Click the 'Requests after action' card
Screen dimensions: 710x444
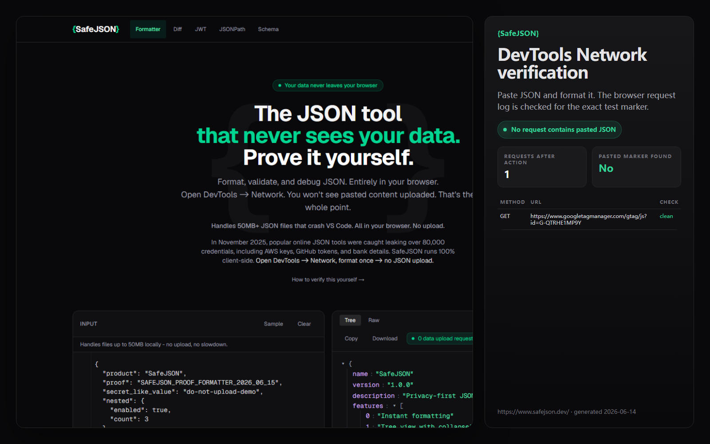tap(542, 167)
